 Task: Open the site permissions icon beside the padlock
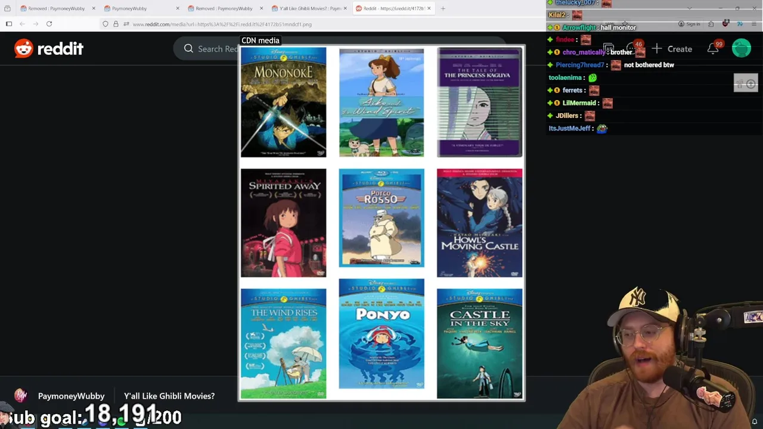point(126,24)
